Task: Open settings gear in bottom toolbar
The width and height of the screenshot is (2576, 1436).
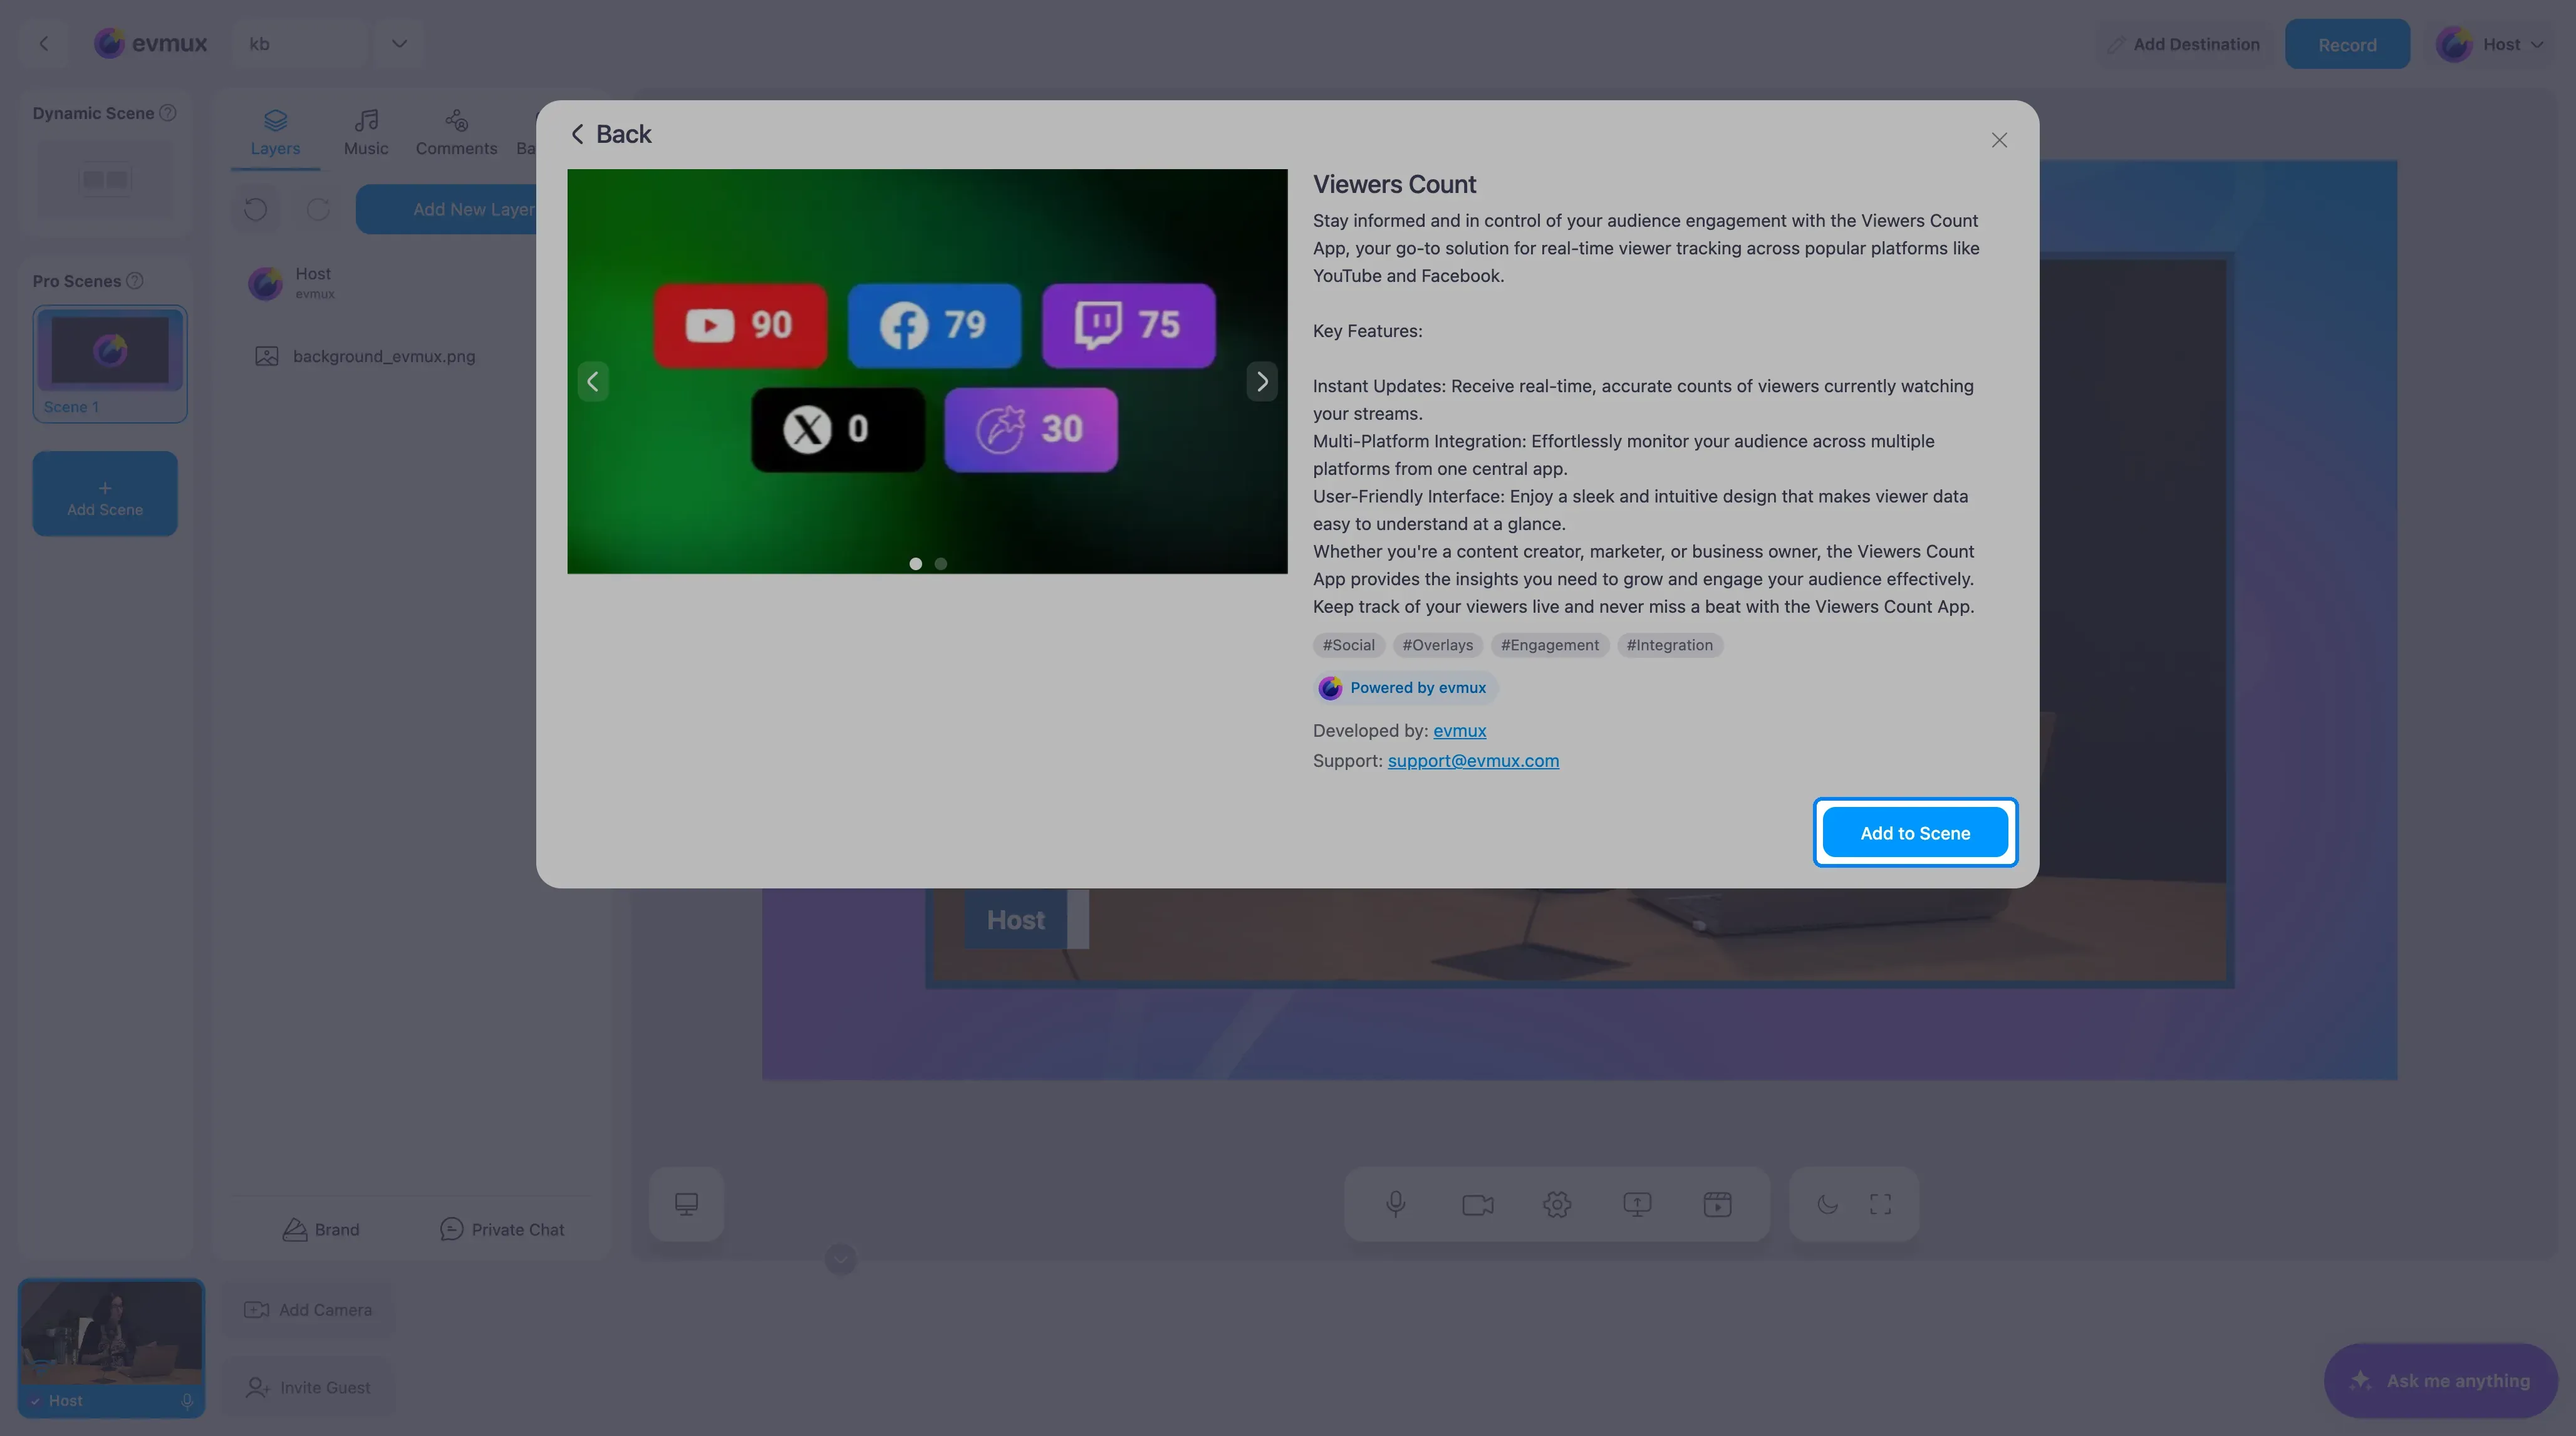Action: 1557,1204
